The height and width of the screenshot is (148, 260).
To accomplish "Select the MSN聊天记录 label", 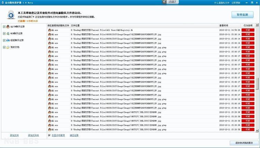I will tap(16, 34).
